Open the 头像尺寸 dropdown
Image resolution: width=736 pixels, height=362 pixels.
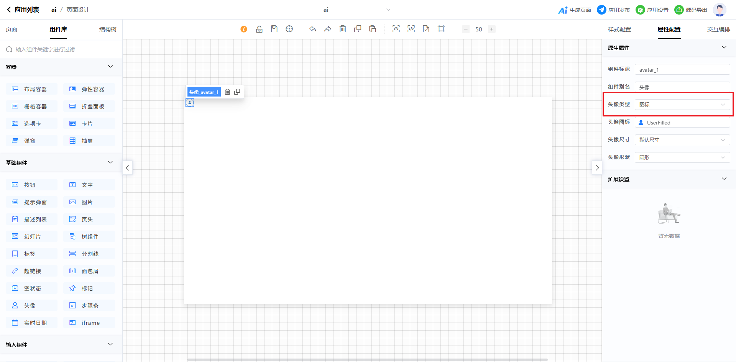point(682,140)
